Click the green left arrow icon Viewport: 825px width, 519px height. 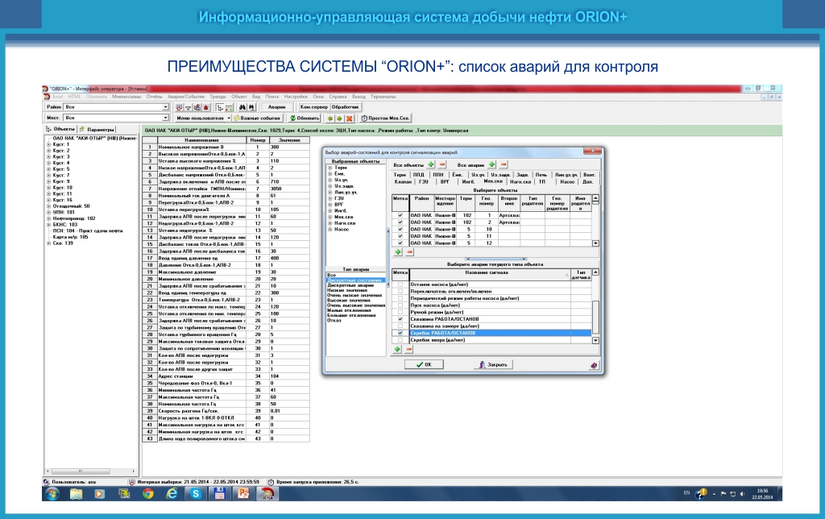[x=330, y=118]
